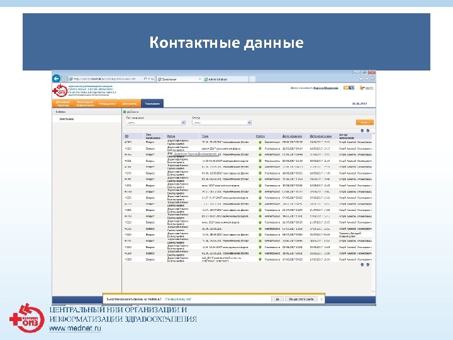The height and width of the screenshot is (340, 453).
Task: Open the Домашняя страница navigation tab
Action: click(x=63, y=103)
